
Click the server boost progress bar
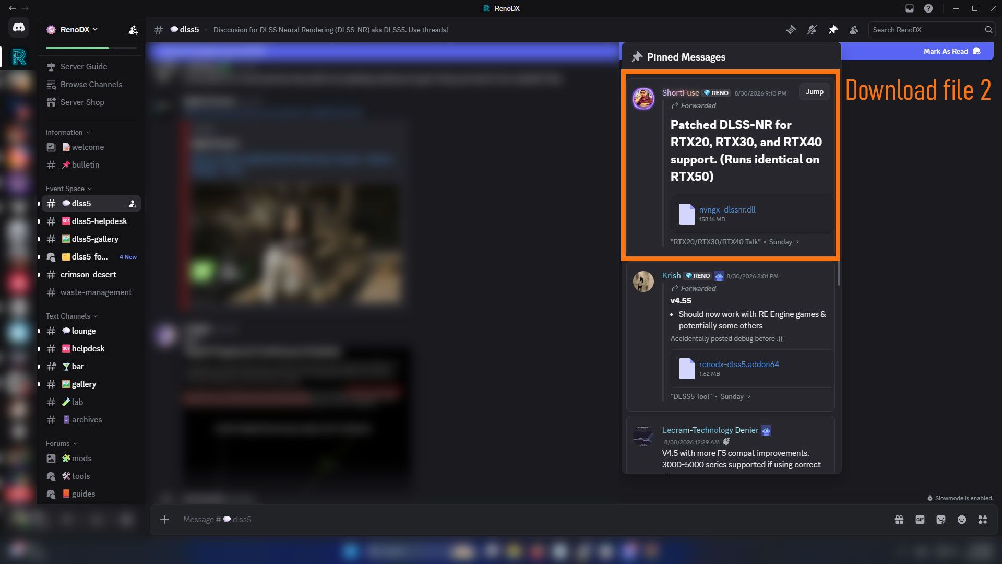[91, 48]
